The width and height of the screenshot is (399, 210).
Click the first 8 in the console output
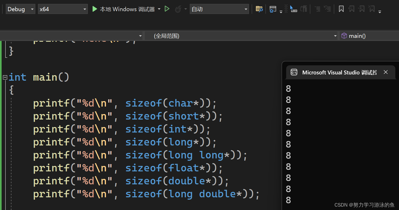(289, 89)
